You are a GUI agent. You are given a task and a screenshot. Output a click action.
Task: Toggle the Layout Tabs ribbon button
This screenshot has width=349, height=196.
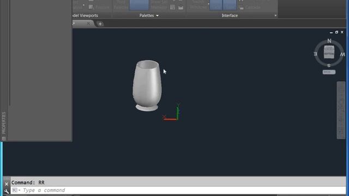click(230, 5)
